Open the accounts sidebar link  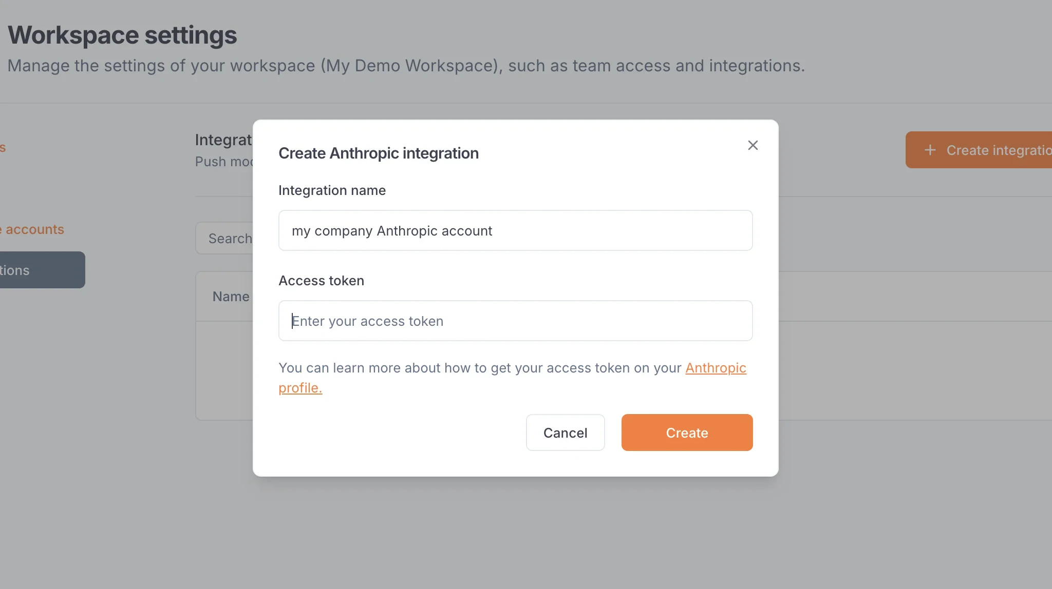click(34, 229)
